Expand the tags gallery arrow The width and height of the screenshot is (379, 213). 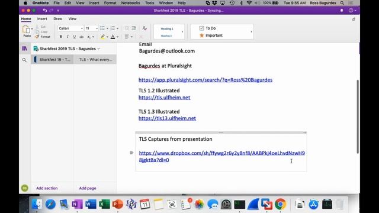tap(251, 31)
